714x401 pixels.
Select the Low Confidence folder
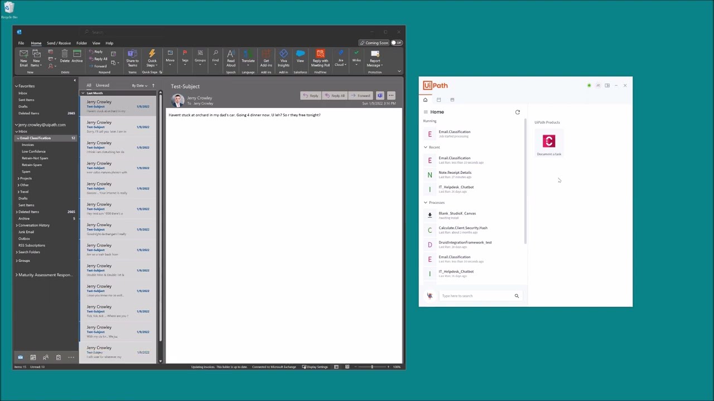click(x=33, y=151)
